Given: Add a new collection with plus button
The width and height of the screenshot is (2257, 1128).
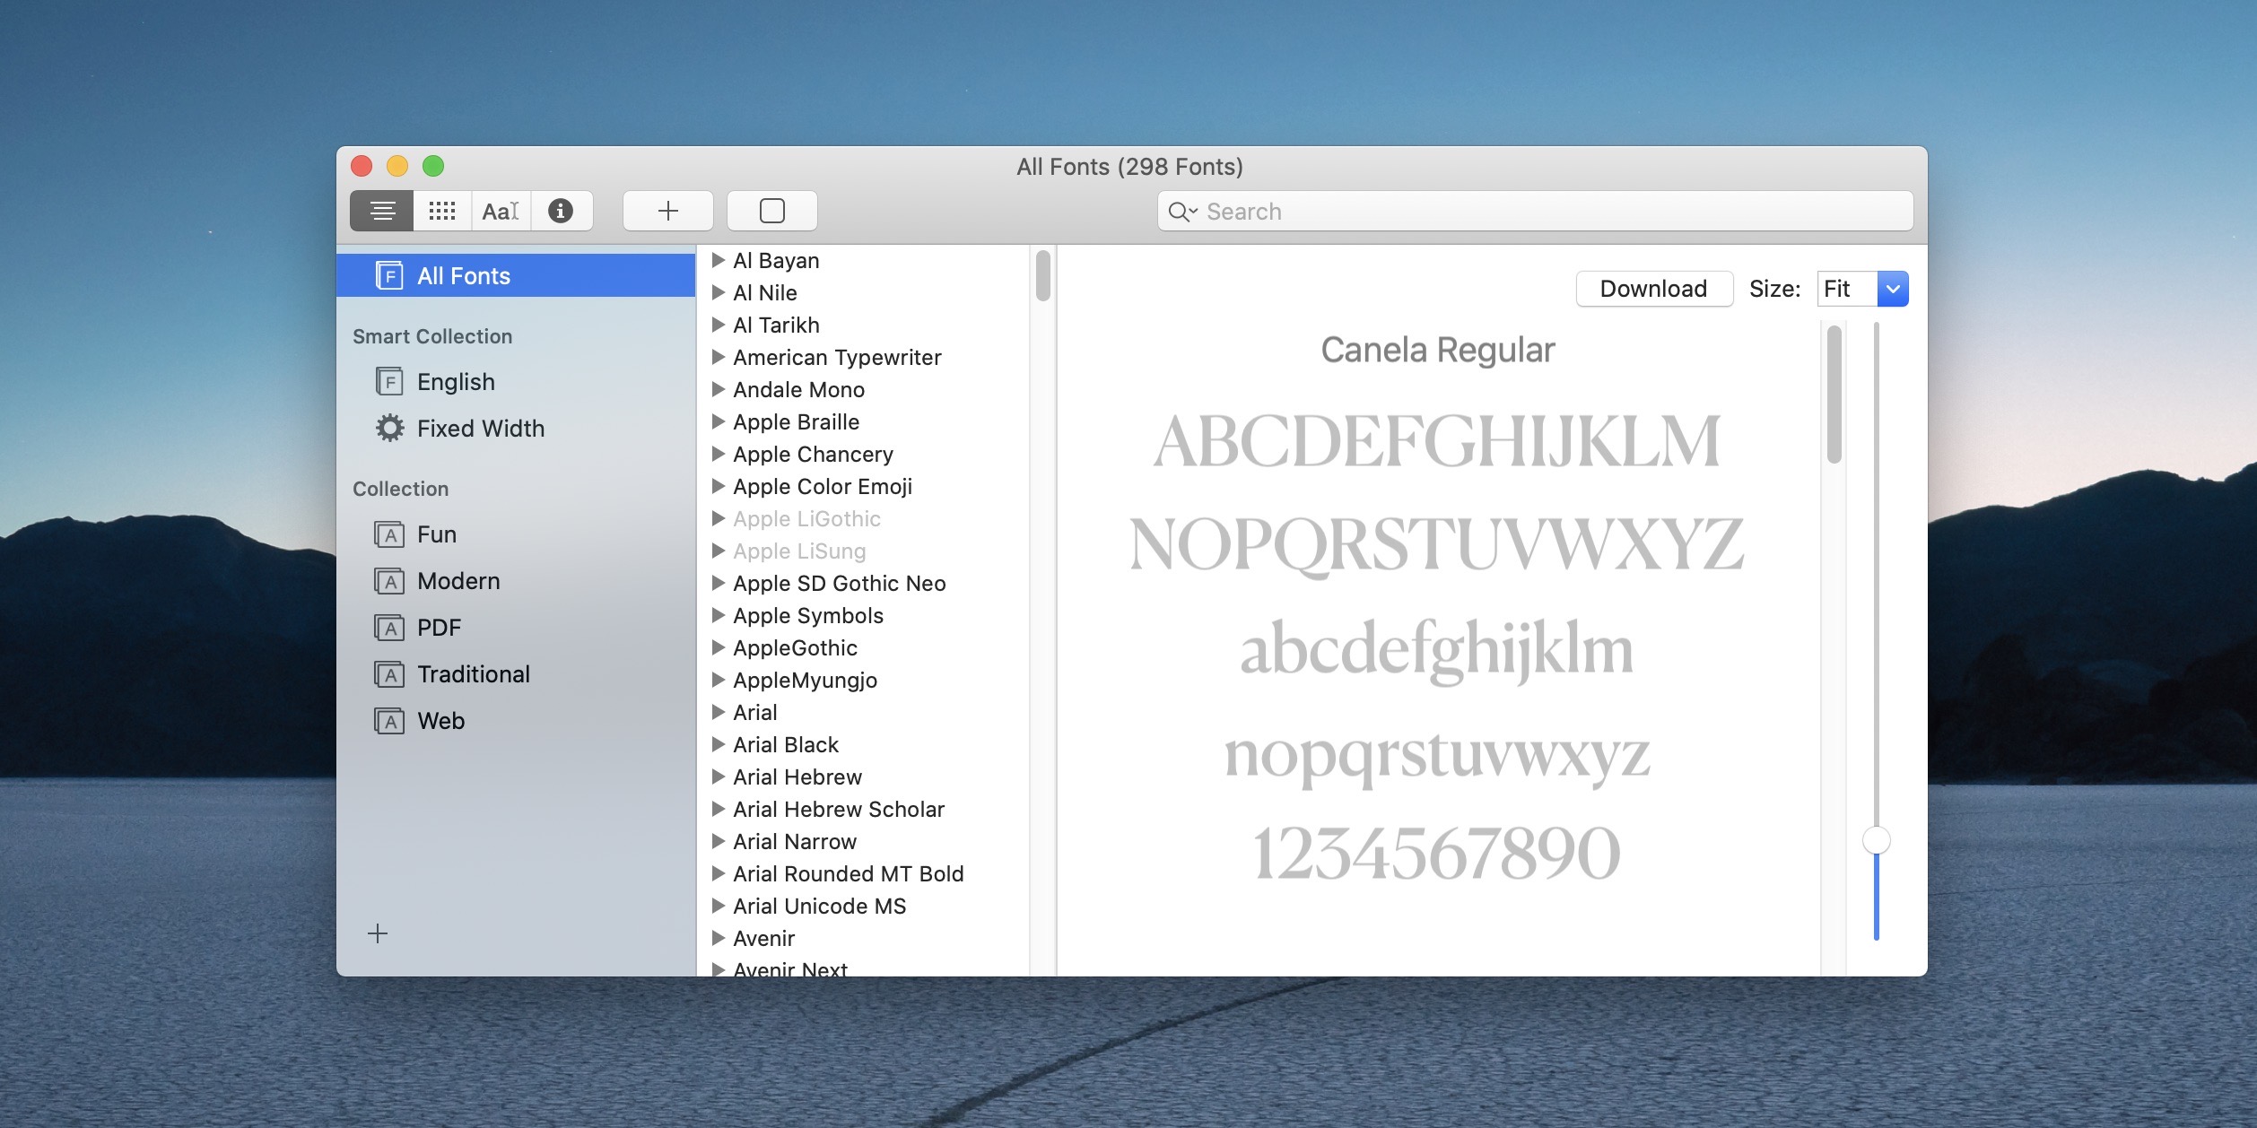Looking at the screenshot, I should tap(377, 933).
